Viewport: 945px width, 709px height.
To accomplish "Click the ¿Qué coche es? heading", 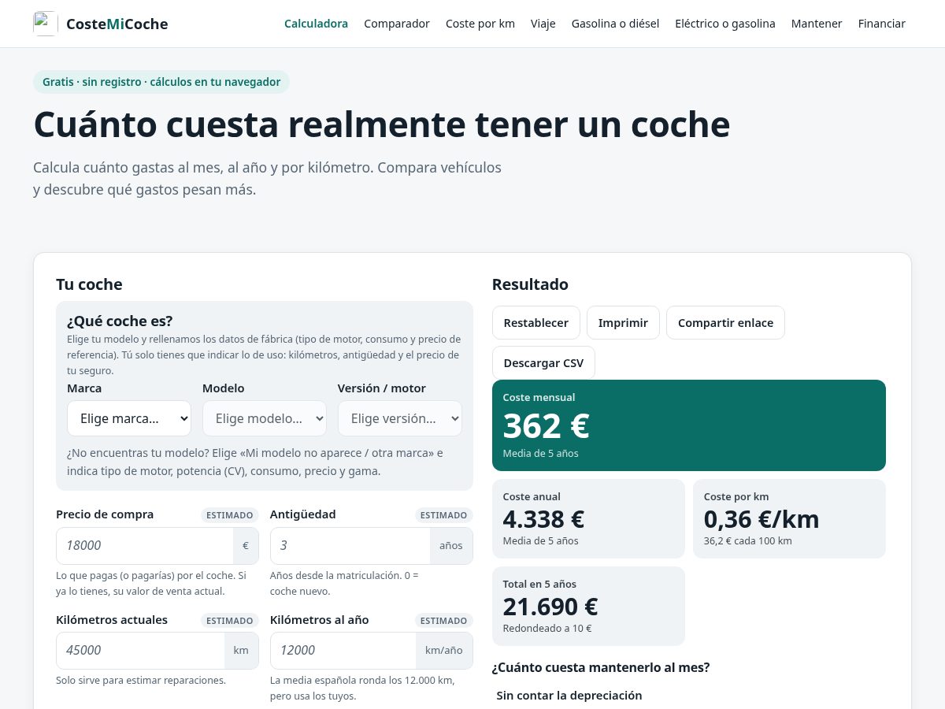I will point(120,321).
